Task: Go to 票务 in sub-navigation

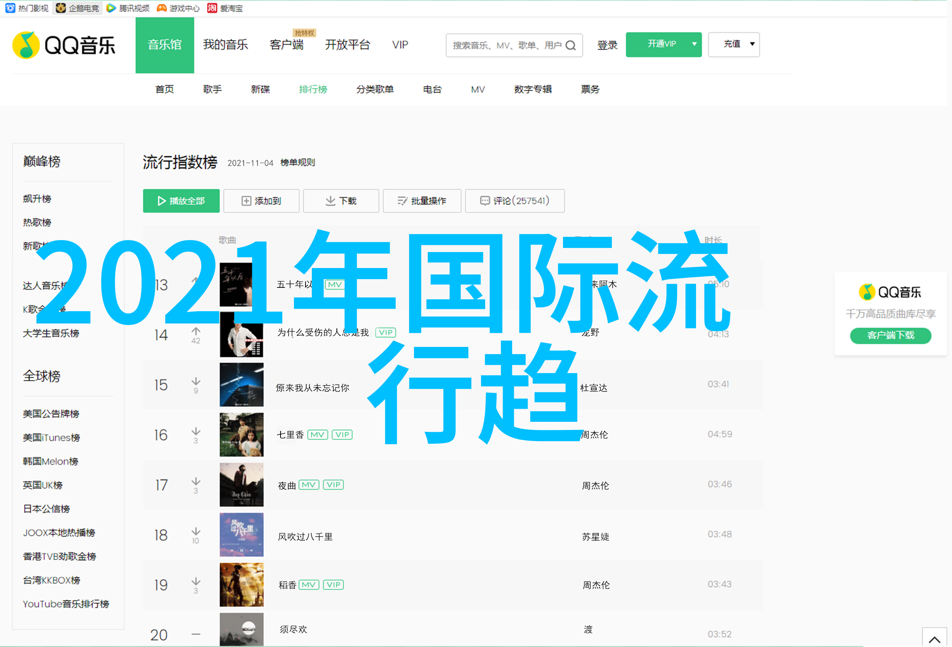Action: pyautogui.click(x=590, y=89)
